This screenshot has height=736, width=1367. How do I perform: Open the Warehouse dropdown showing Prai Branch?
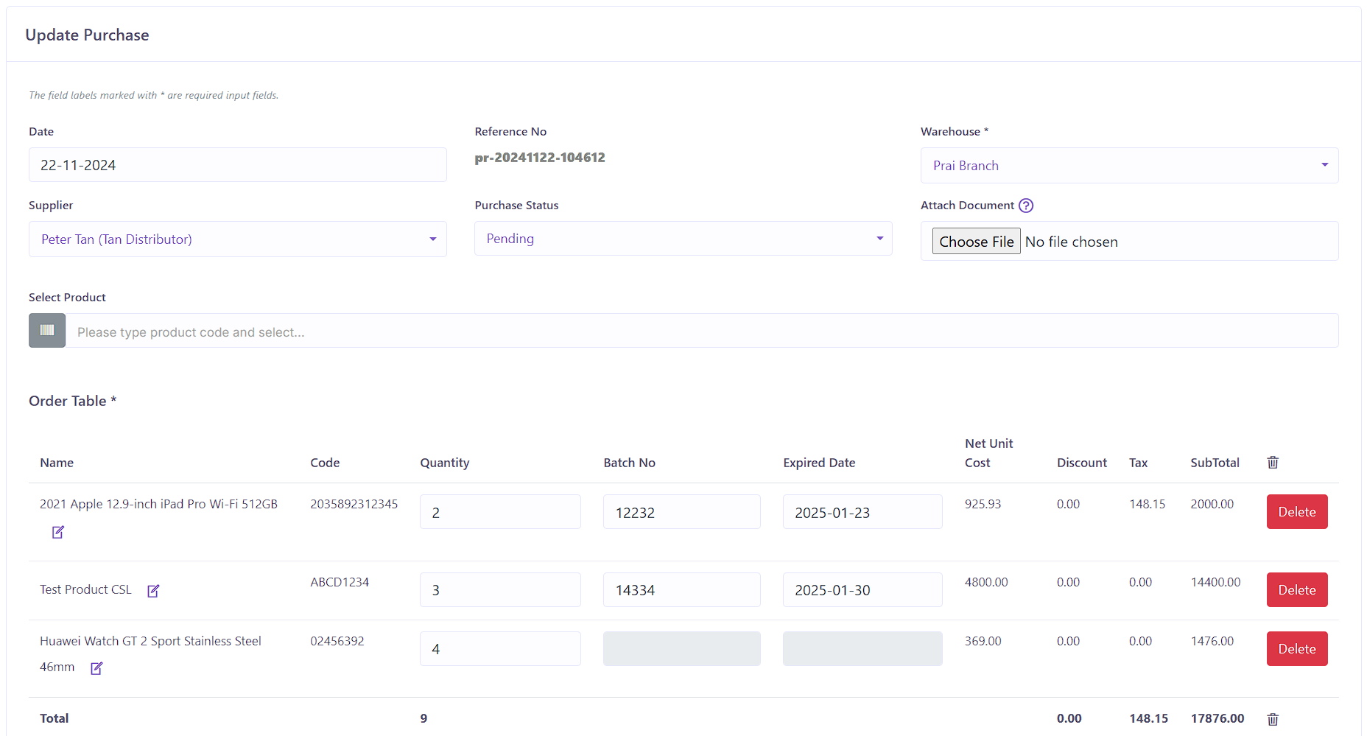[1129, 166]
